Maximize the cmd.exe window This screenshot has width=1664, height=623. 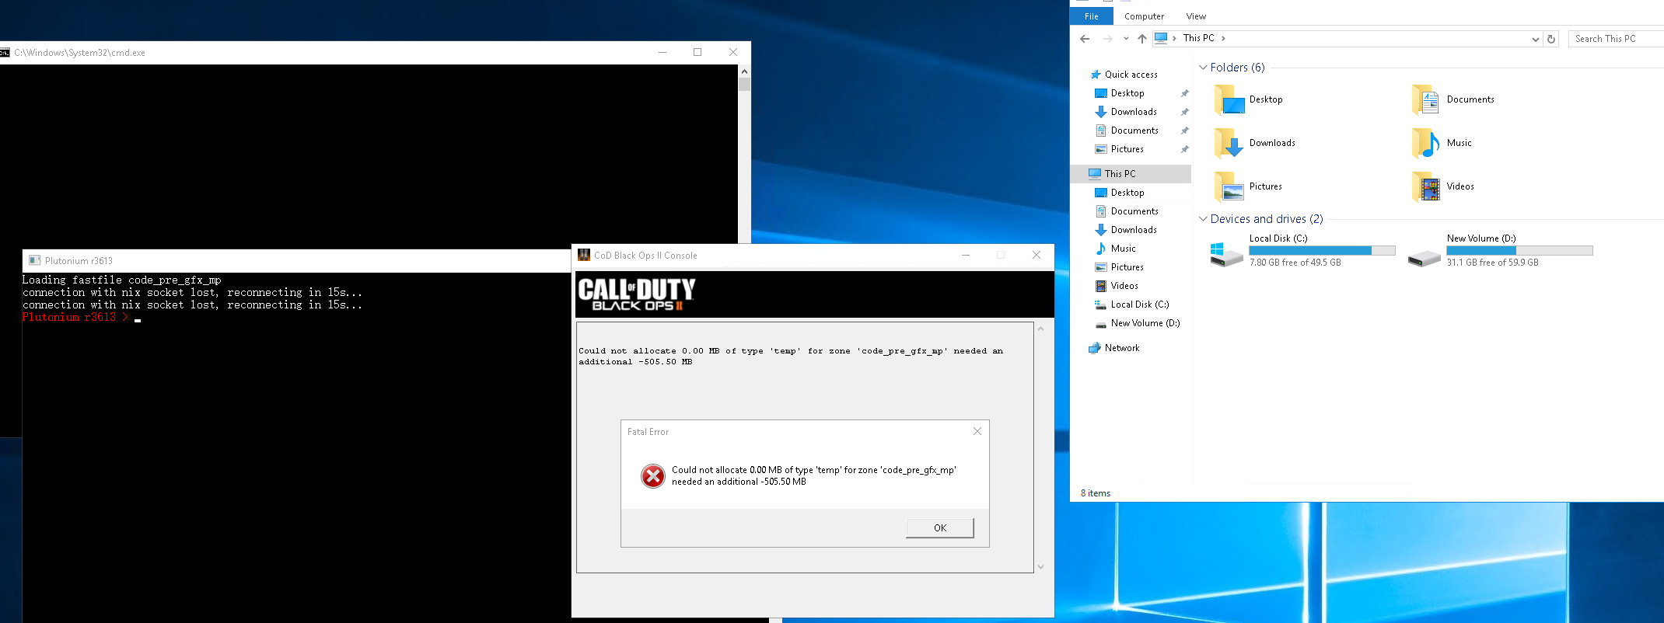(x=697, y=52)
